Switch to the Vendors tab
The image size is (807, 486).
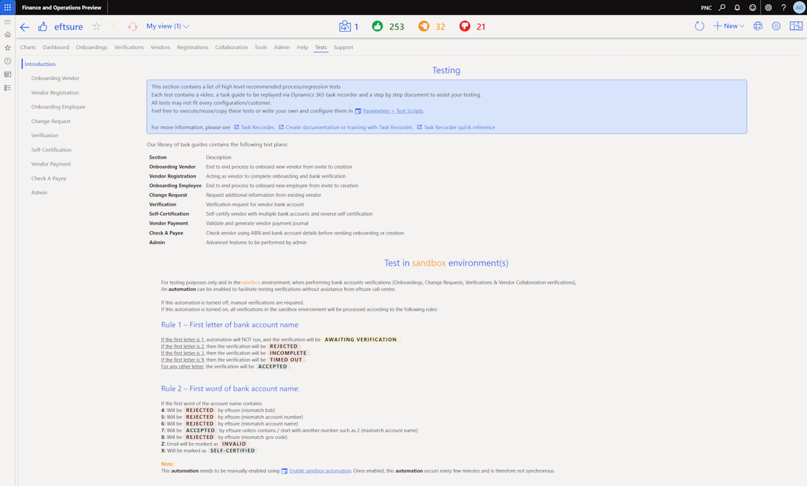coord(160,48)
